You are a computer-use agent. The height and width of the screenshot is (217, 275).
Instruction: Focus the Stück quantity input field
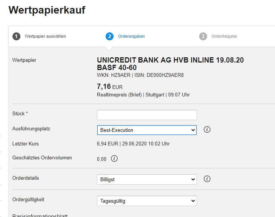click(147, 115)
